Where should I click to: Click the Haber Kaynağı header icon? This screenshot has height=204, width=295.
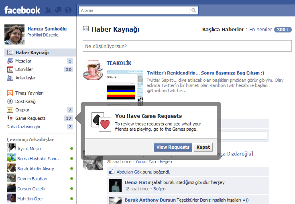(x=85, y=29)
